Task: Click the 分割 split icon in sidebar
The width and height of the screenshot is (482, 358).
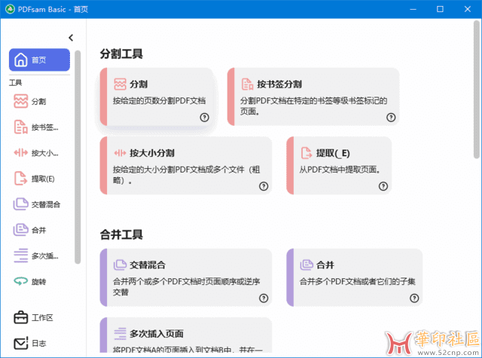Action: click(21, 102)
